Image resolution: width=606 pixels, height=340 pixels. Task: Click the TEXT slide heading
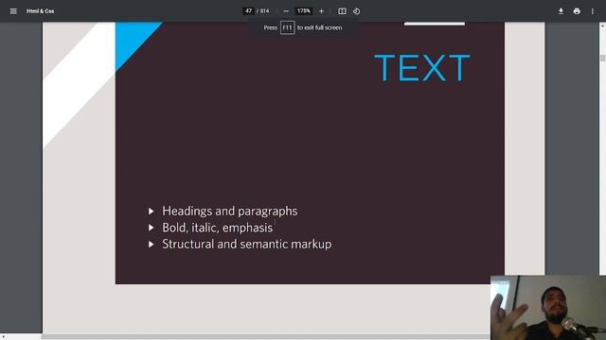click(x=422, y=68)
